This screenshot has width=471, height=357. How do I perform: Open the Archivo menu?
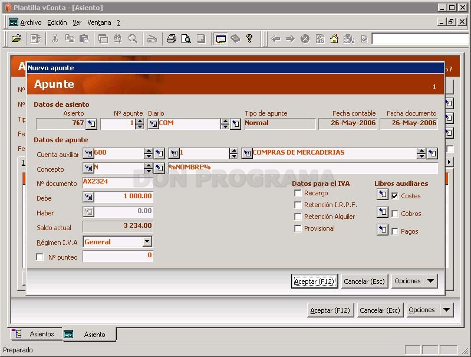(x=31, y=22)
